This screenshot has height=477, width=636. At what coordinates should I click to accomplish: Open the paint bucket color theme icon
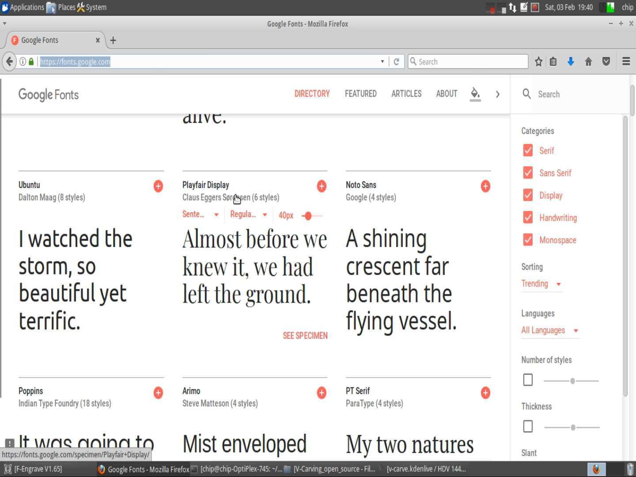pyautogui.click(x=475, y=94)
